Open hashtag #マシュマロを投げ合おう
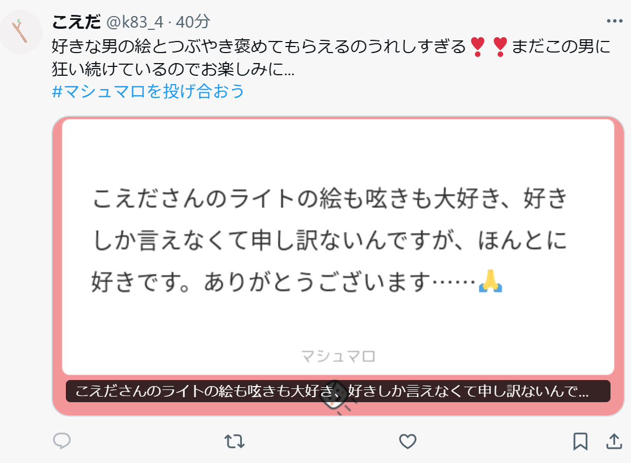Screen dimensions: 631x463 [148, 91]
